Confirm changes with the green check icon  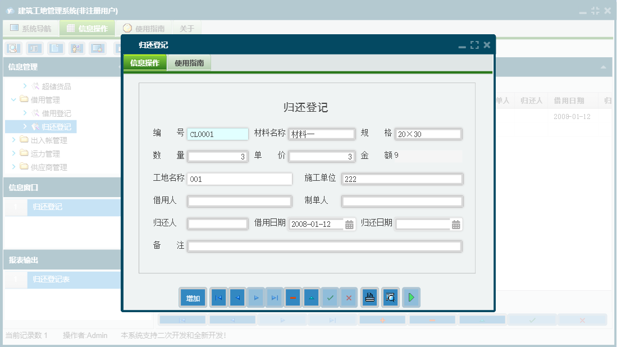click(x=330, y=298)
